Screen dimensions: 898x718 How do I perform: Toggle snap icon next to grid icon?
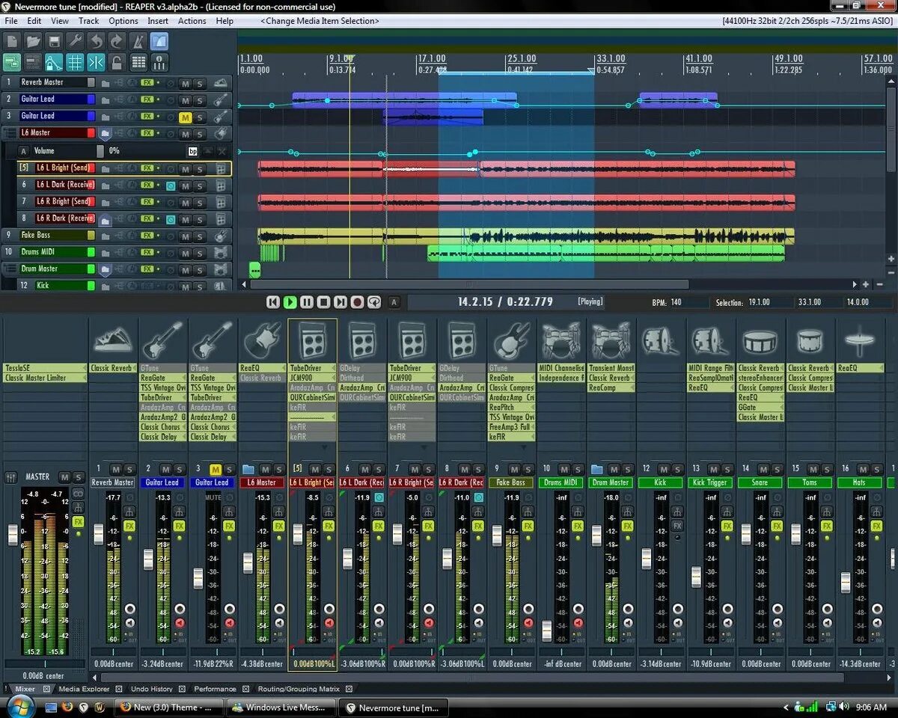[x=96, y=62]
